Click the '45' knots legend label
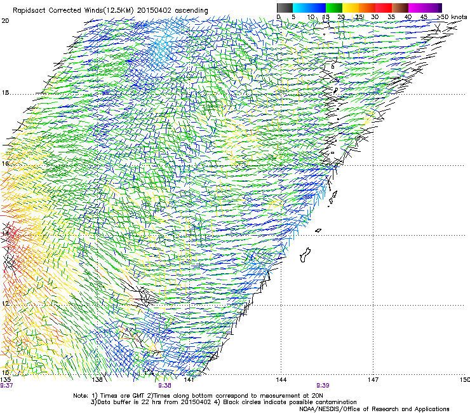 click(424, 17)
